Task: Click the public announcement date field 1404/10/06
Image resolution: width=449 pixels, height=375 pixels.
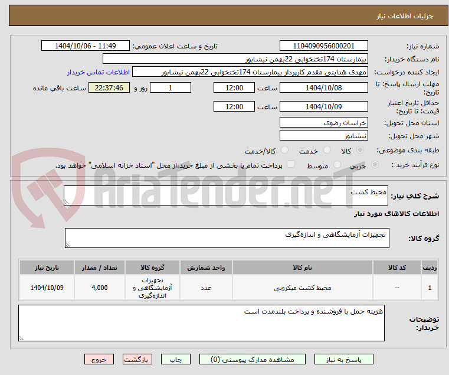Action: pos(86,45)
